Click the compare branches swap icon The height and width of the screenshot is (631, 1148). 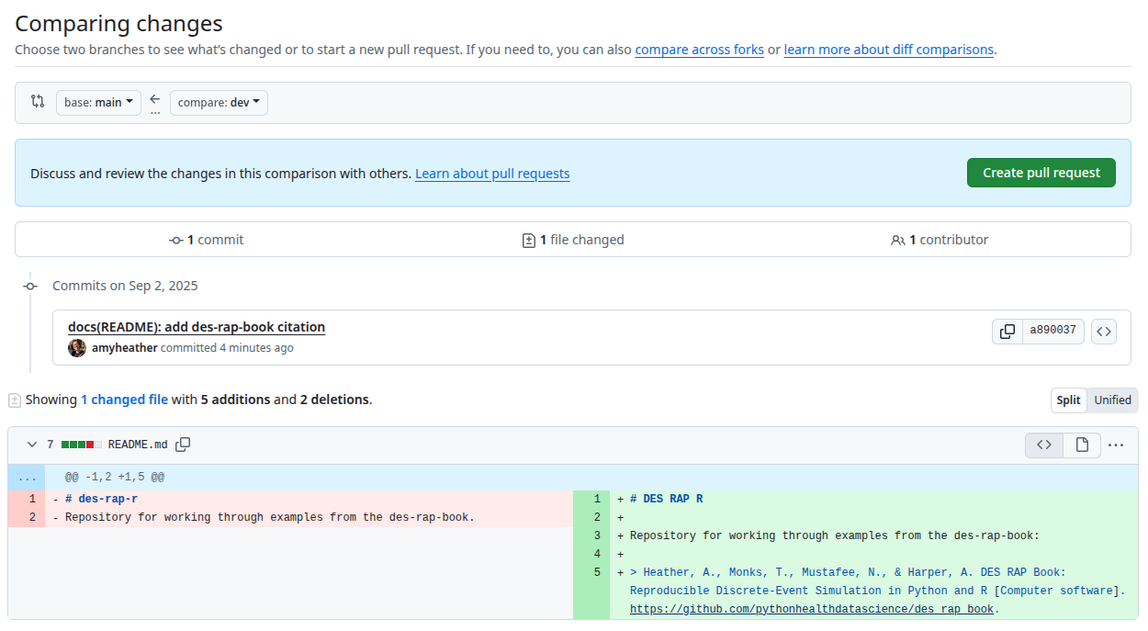[38, 102]
